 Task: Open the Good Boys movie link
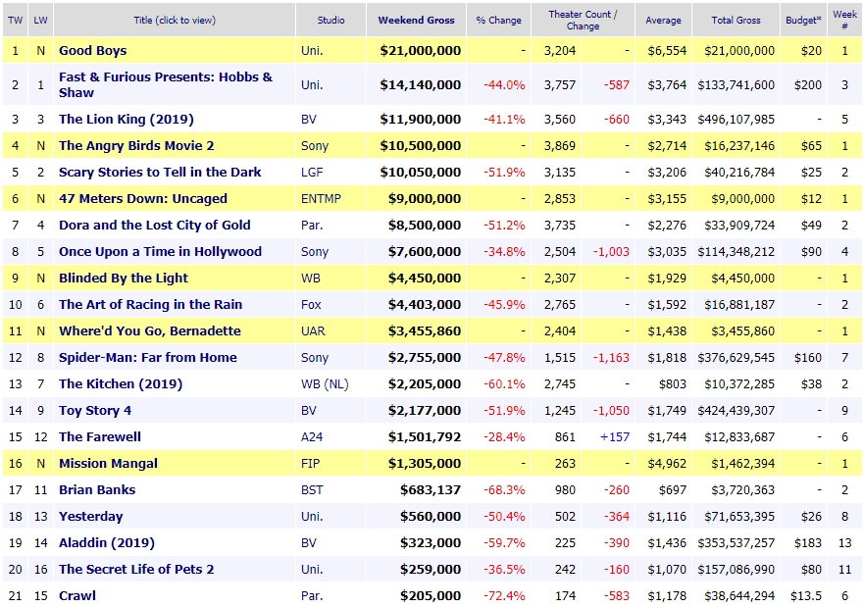pos(92,51)
